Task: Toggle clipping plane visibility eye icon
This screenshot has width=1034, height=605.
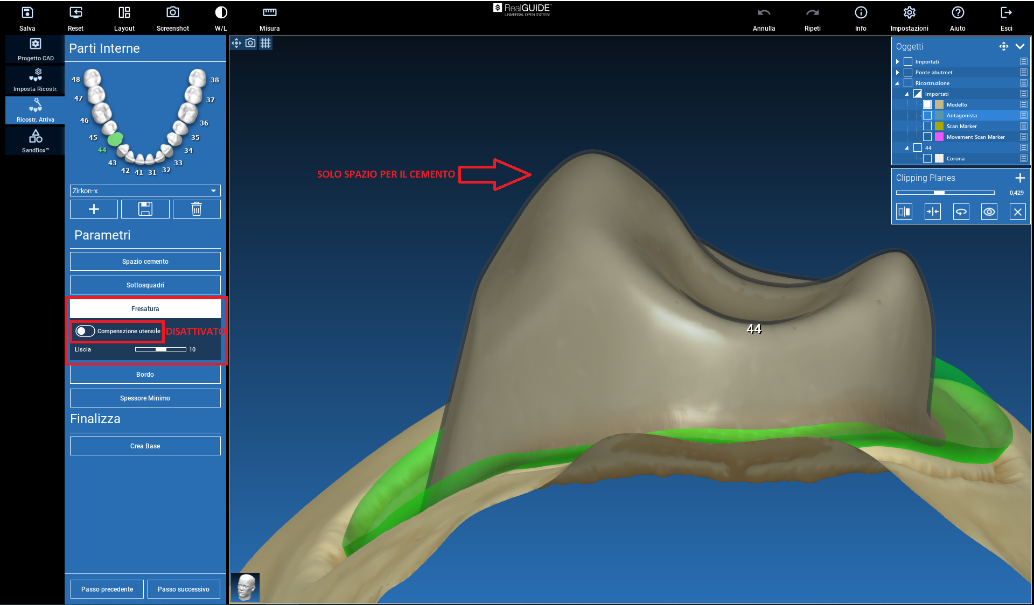Action: click(989, 212)
